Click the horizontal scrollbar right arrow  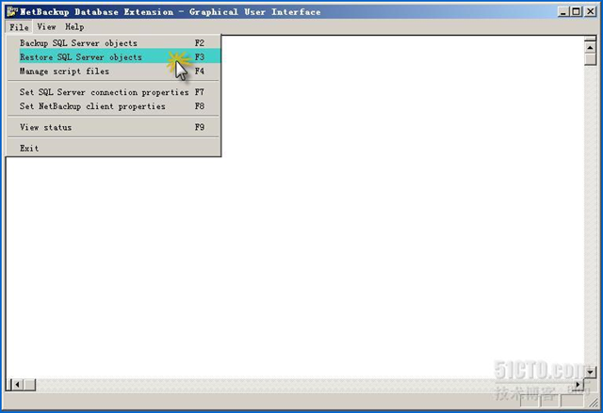578,384
